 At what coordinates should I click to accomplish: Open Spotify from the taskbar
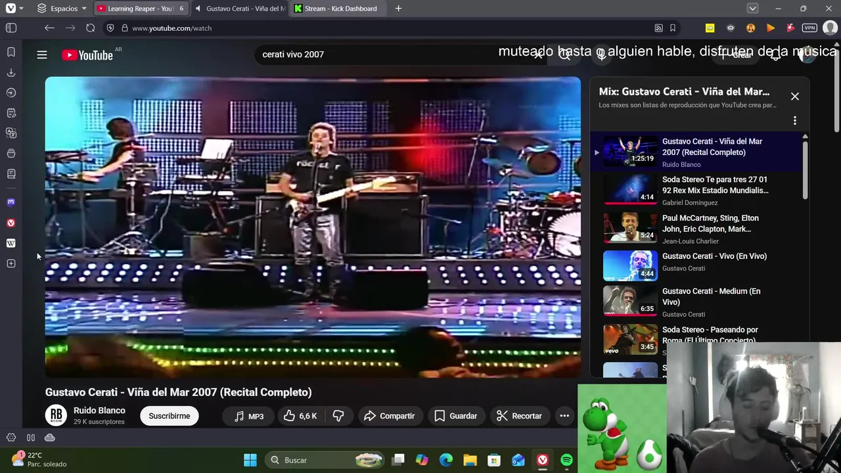[566, 460]
